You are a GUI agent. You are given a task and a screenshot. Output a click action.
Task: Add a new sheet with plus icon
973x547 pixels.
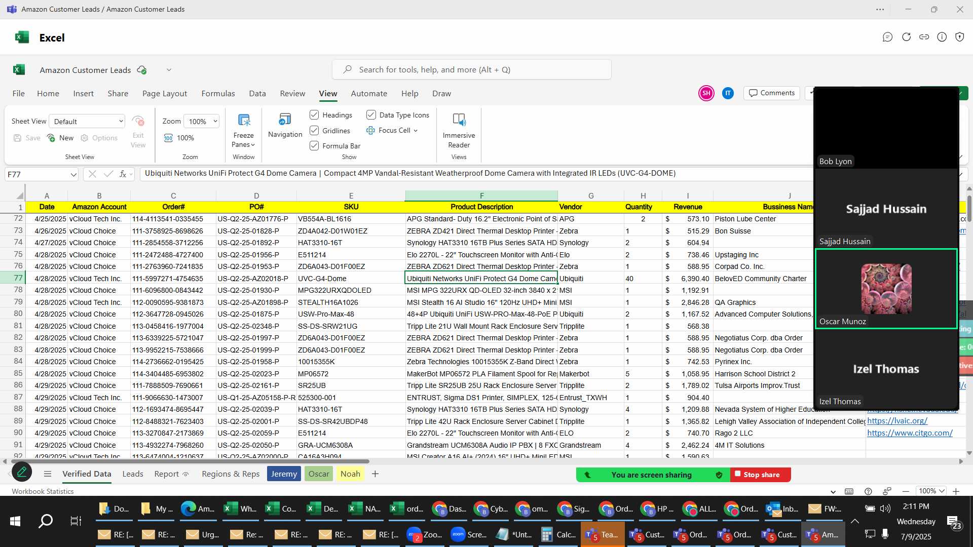[375, 474]
